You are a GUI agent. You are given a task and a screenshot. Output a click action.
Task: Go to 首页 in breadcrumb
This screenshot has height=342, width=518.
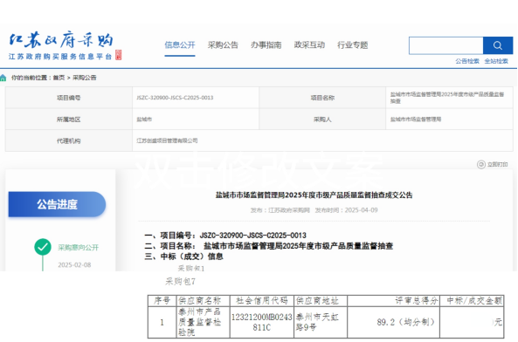point(59,78)
